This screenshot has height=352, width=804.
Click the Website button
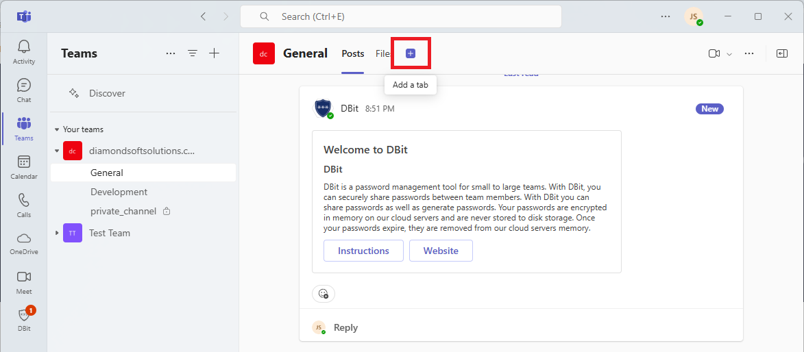(441, 251)
